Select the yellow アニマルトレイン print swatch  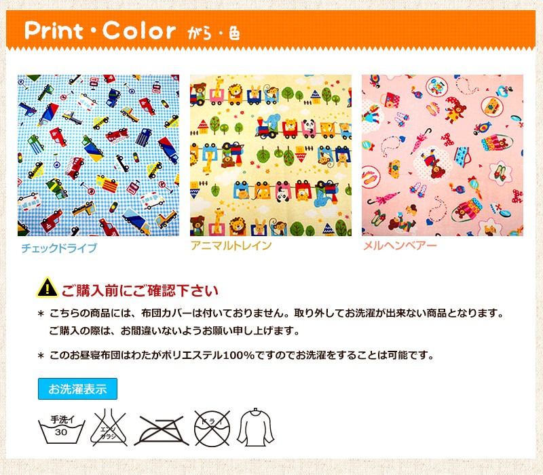(270, 155)
